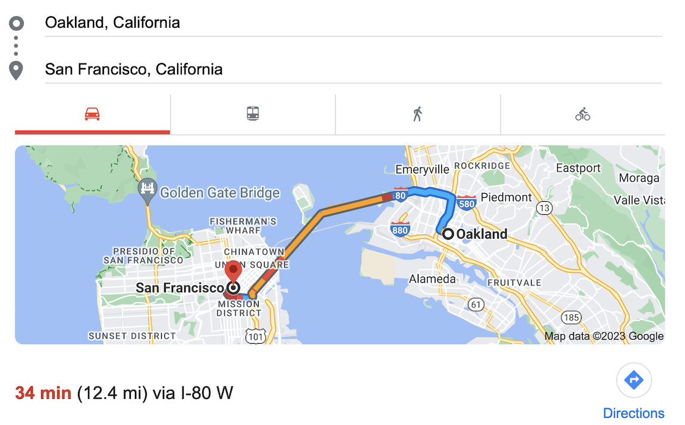This screenshot has width=685, height=425.
Task: Click the Oakland origin circle marker
Action: click(448, 234)
